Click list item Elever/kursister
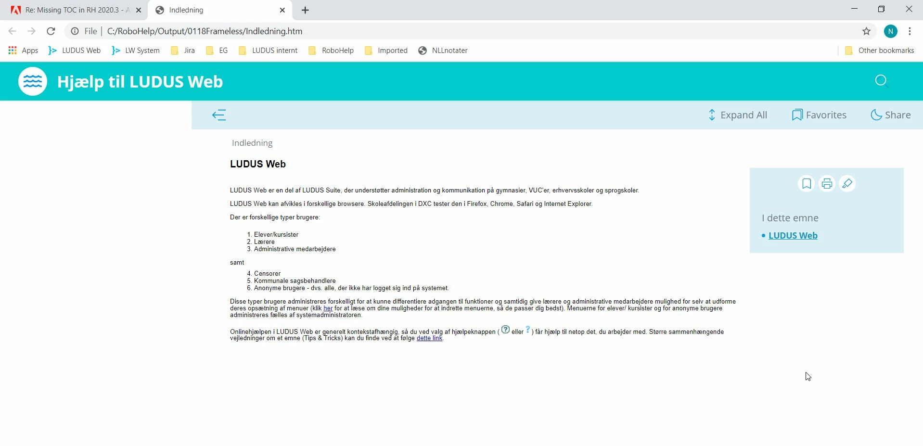The height and width of the screenshot is (446, 923). pos(276,235)
